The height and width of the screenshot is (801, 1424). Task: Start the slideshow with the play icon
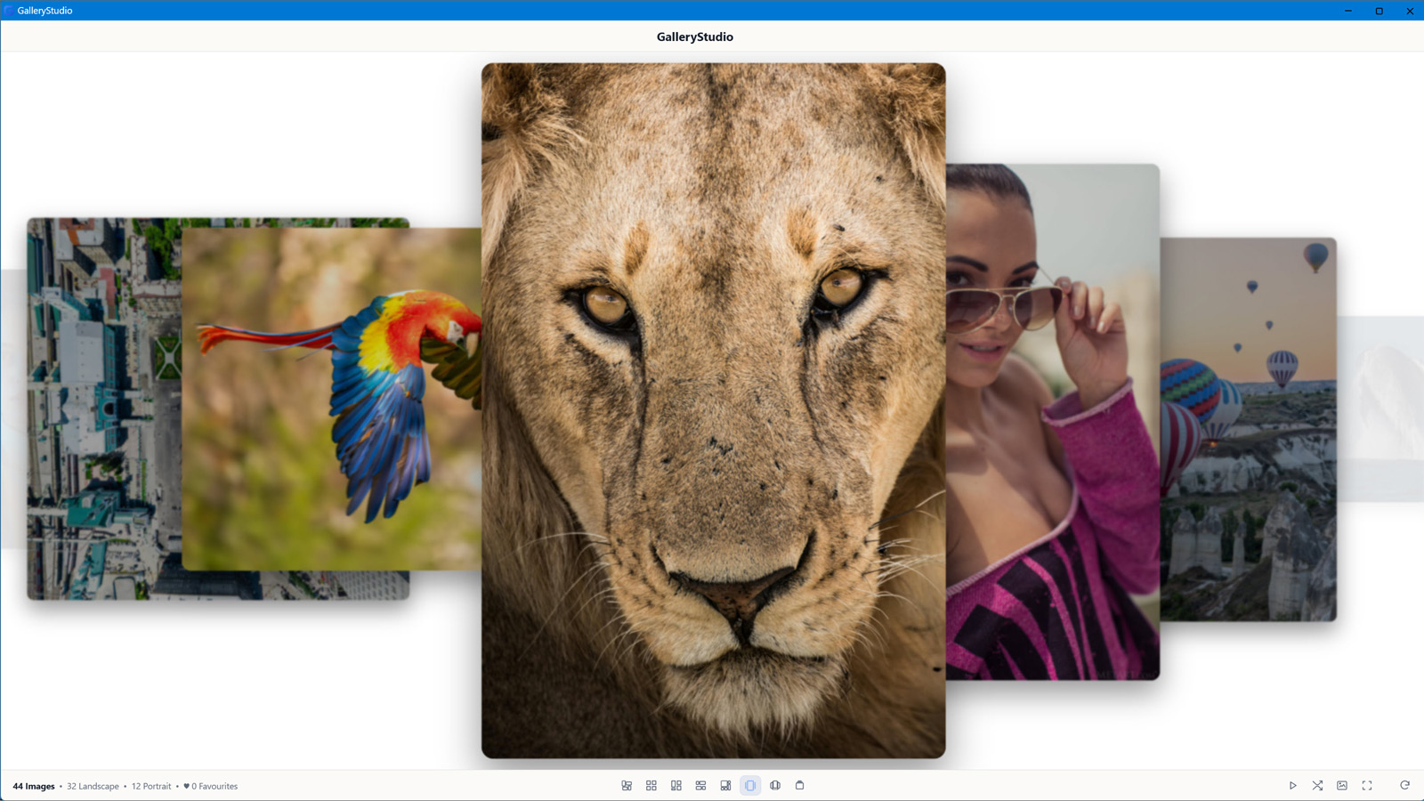[1293, 786]
